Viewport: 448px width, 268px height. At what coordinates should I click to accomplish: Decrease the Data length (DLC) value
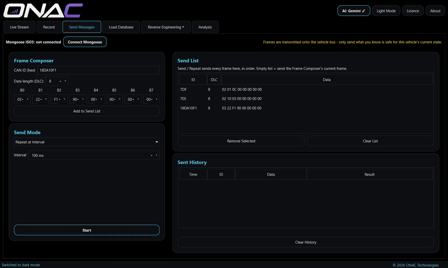(x=65, y=81)
